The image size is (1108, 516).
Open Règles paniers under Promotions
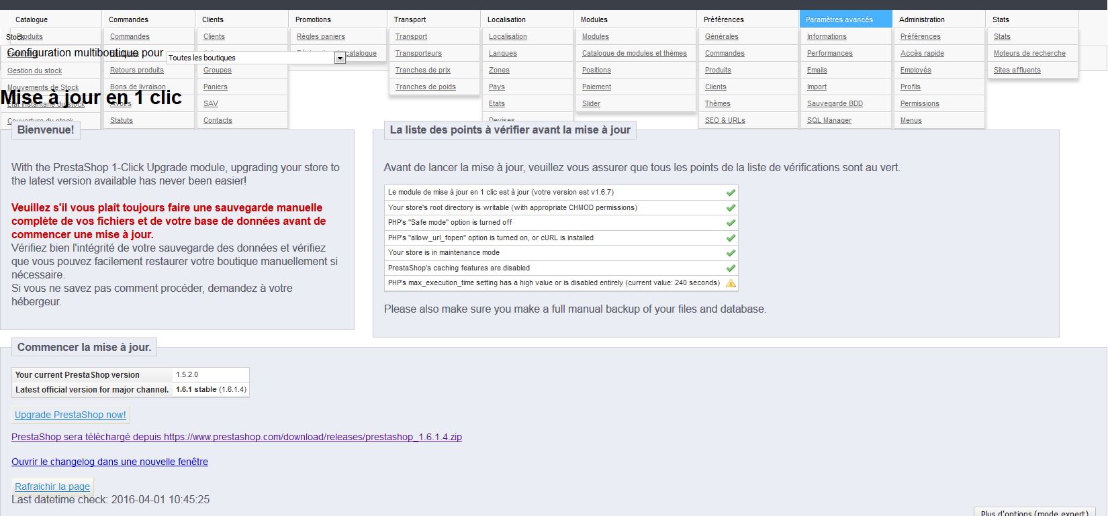pyautogui.click(x=321, y=36)
